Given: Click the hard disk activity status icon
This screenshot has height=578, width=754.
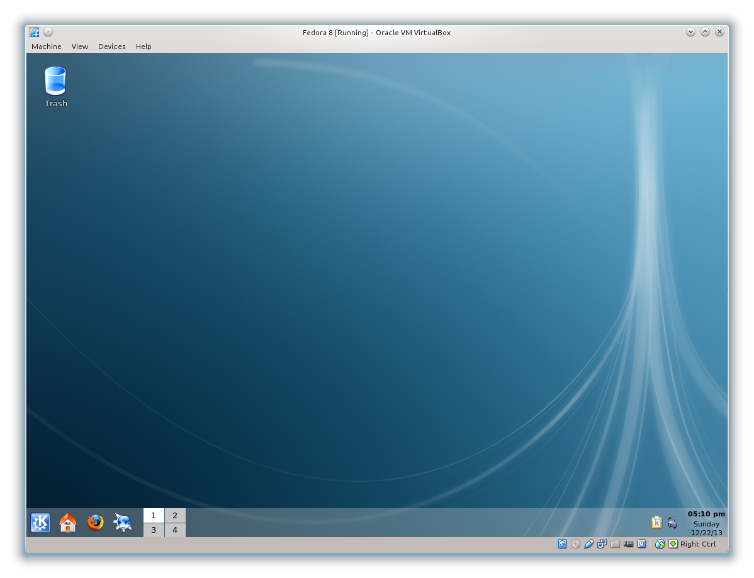Looking at the screenshot, I should coord(563,544).
